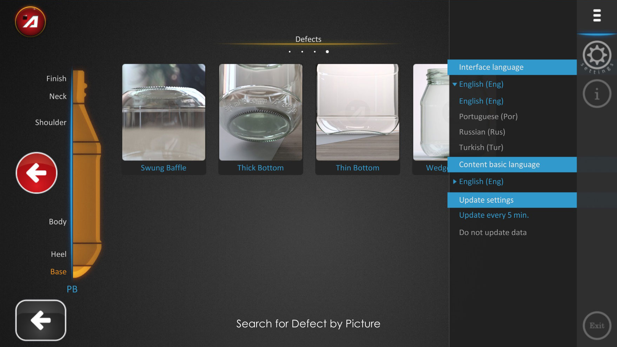Select the Base region on the bottle diagram
The width and height of the screenshot is (617, 347).
click(x=58, y=271)
